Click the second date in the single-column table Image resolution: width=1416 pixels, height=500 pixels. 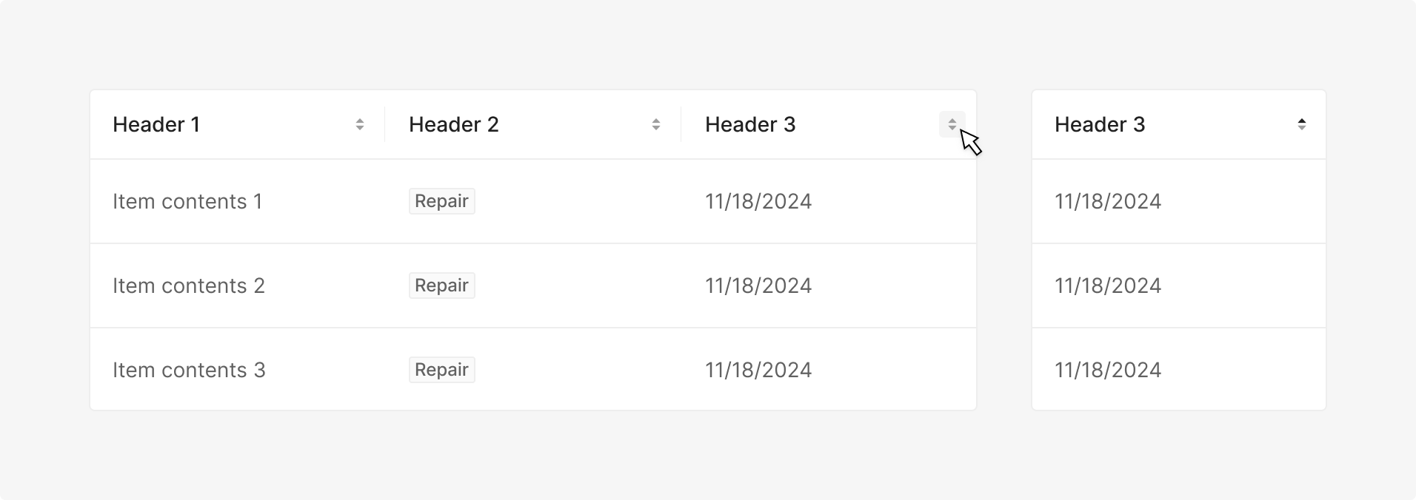tap(1108, 286)
